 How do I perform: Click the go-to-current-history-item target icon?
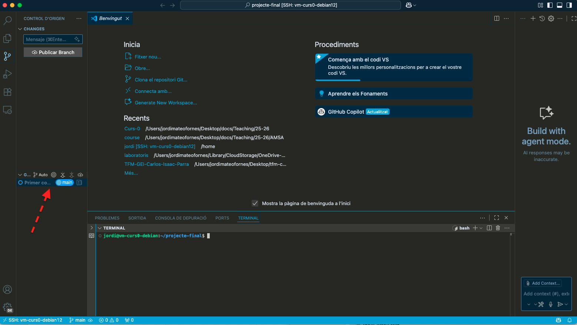click(x=54, y=175)
